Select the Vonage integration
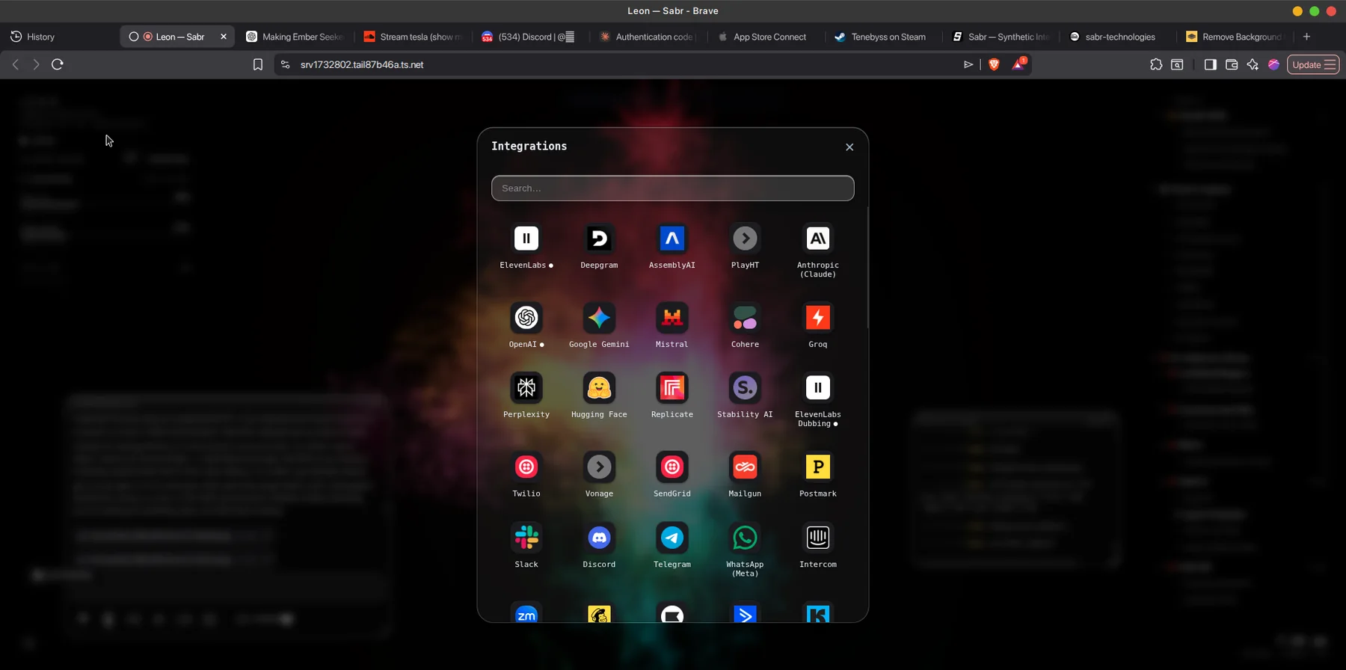This screenshot has height=670, width=1346. [599, 467]
